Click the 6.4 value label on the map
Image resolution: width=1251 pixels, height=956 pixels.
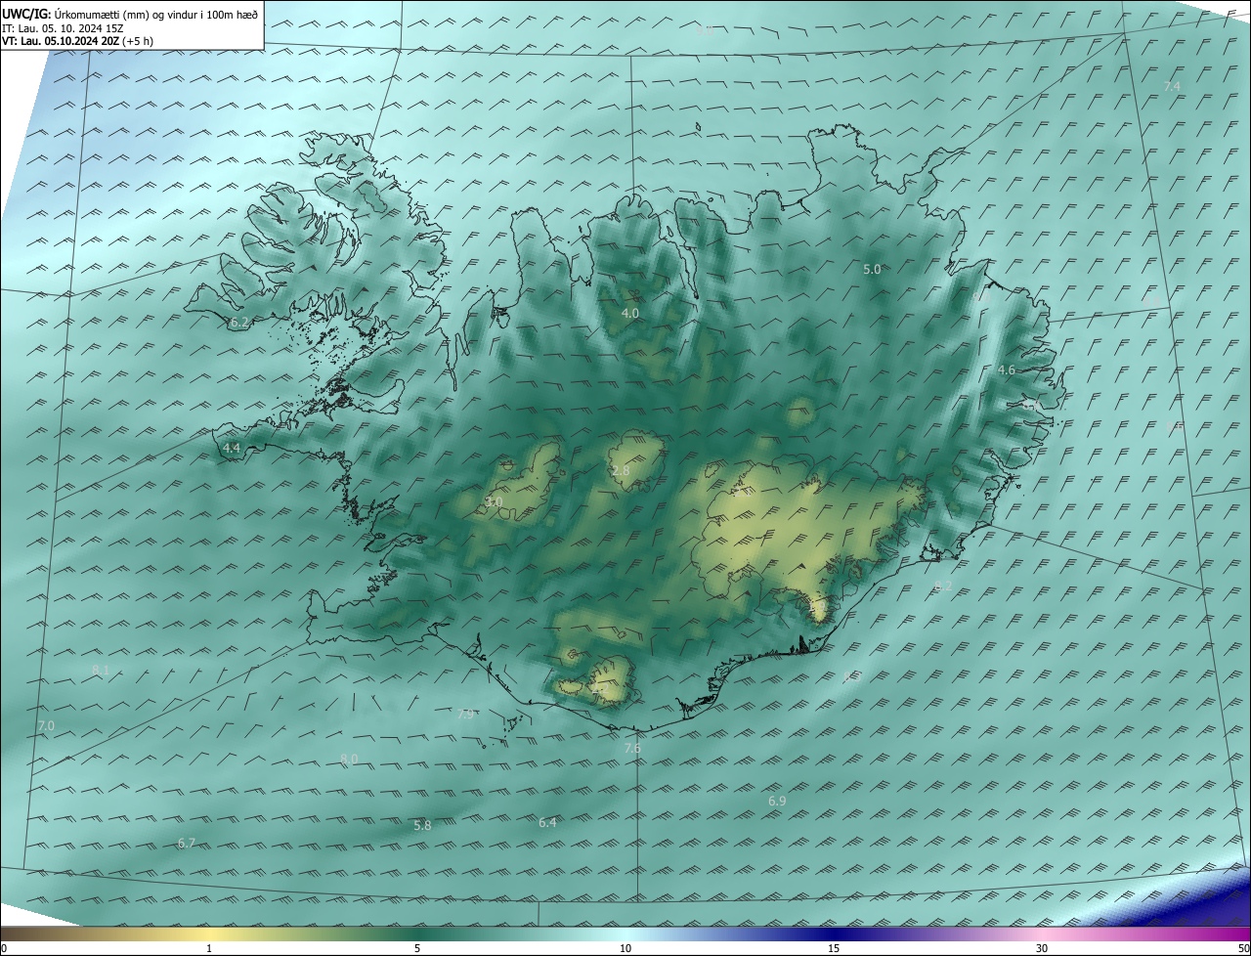(x=547, y=823)
